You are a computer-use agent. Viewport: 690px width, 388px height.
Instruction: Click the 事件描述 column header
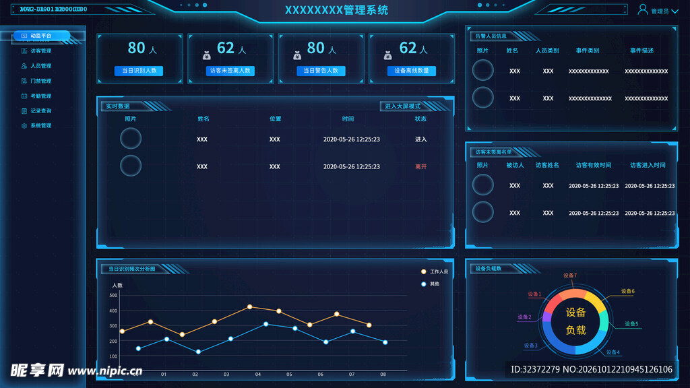[x=641, y=51]
